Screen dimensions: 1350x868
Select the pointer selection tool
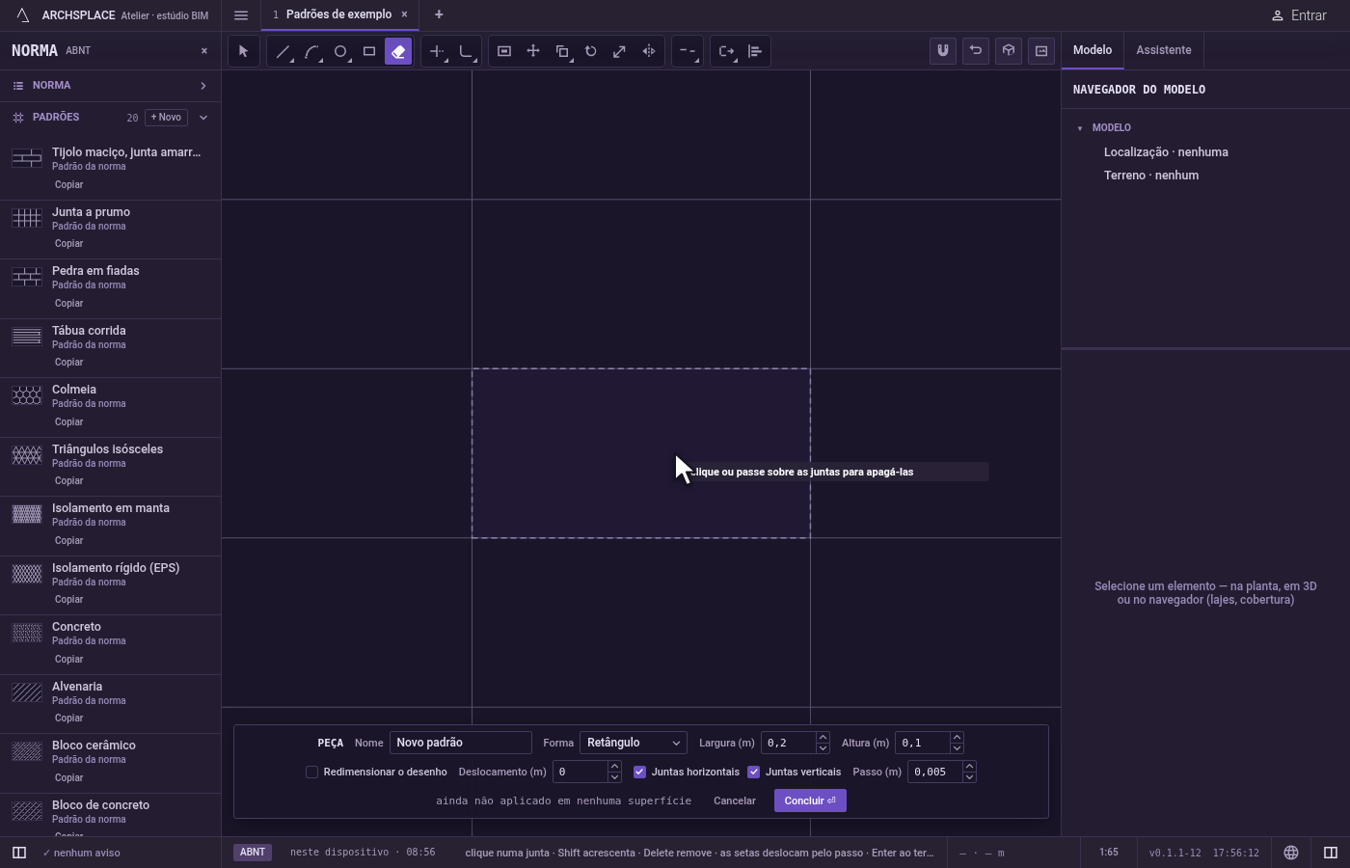tap(243, 51)
